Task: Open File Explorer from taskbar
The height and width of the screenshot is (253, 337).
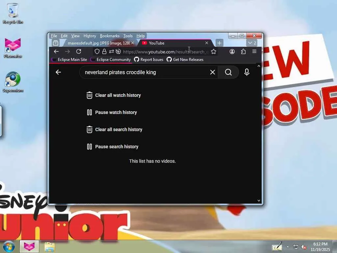Action: (x=50, y=247)
